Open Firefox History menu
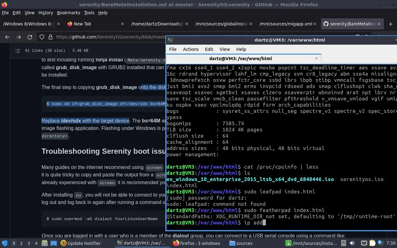The width and height of the screenshot is (397, 248). point(46,13)
